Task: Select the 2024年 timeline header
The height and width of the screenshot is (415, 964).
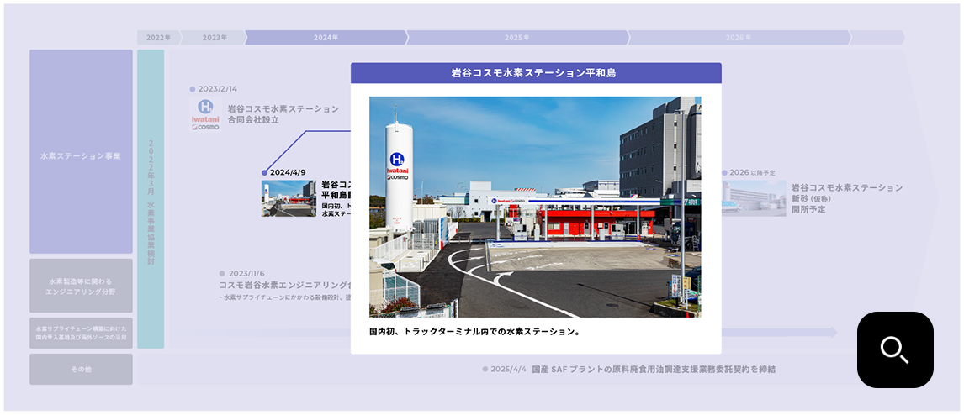Action: coord(326,38)
